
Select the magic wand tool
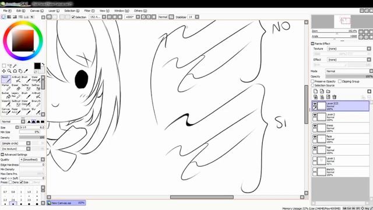point(15,66)
